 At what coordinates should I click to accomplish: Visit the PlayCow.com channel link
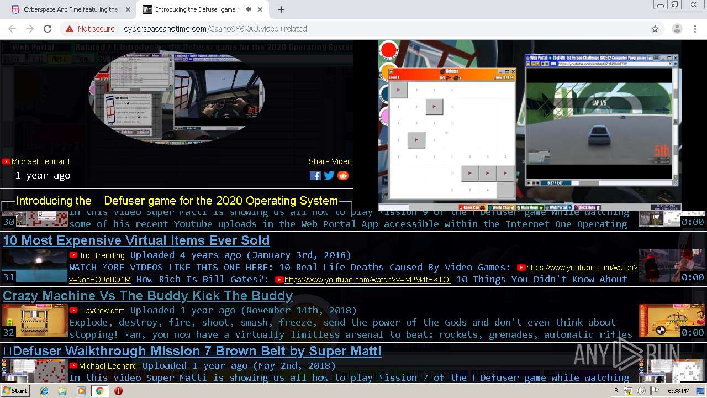102,311
